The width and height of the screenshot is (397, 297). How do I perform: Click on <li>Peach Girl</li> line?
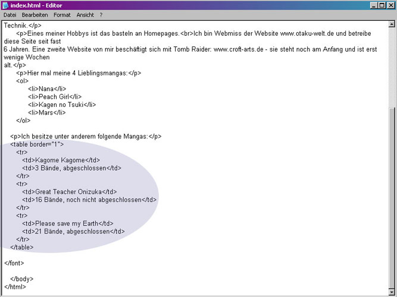pyautogui.click(x=55, y=97)
